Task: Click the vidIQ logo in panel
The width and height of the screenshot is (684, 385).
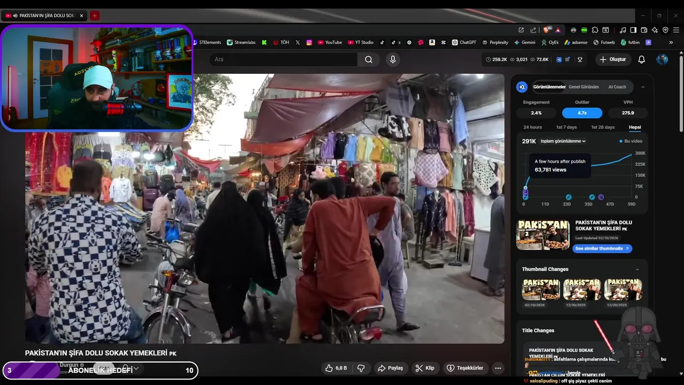Action: coord(522,87)
